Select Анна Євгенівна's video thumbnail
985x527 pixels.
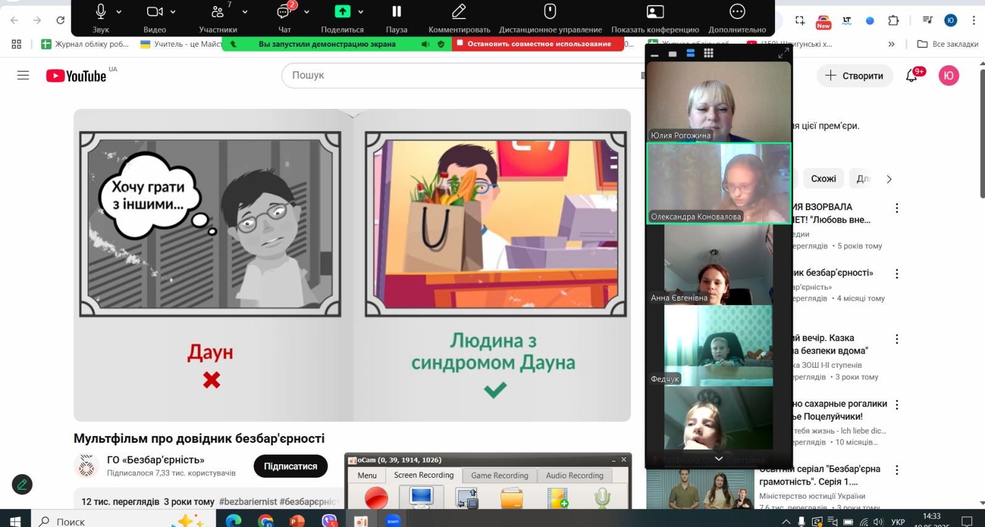[x=718, y=264]
